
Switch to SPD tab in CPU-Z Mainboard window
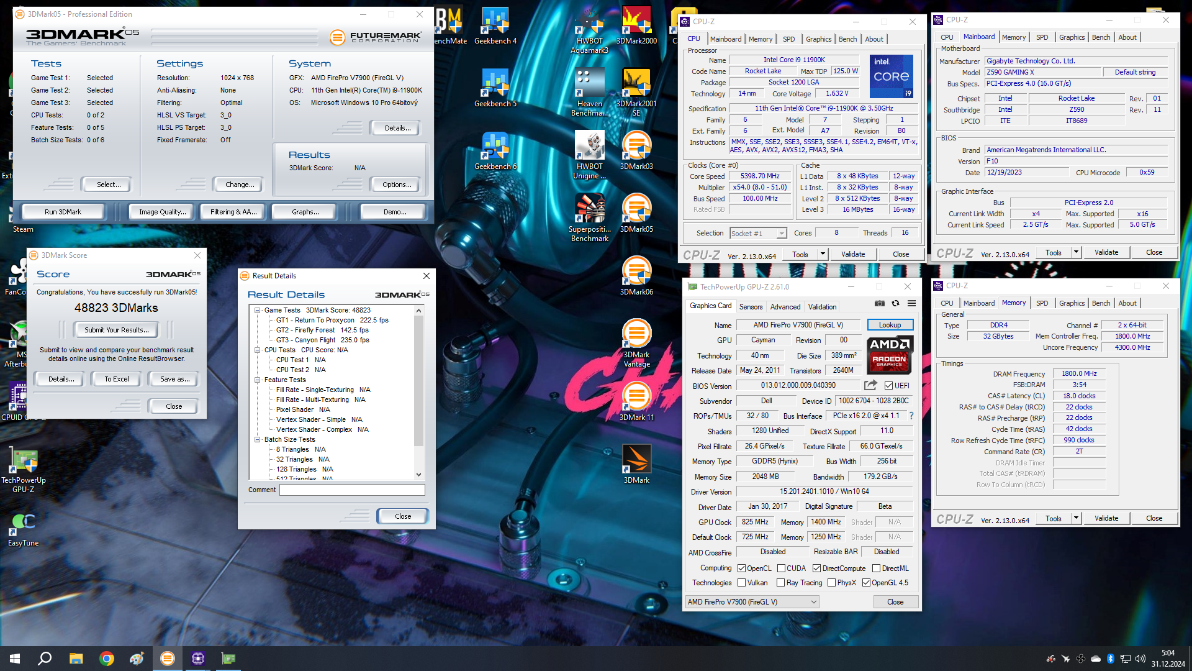[1042, 37]
